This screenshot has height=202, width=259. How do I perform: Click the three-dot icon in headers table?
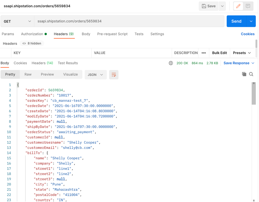[x=204, y=53]
